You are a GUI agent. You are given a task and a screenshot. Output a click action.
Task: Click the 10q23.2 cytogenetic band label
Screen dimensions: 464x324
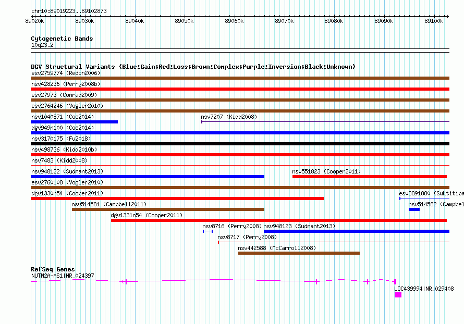(42, 45)
